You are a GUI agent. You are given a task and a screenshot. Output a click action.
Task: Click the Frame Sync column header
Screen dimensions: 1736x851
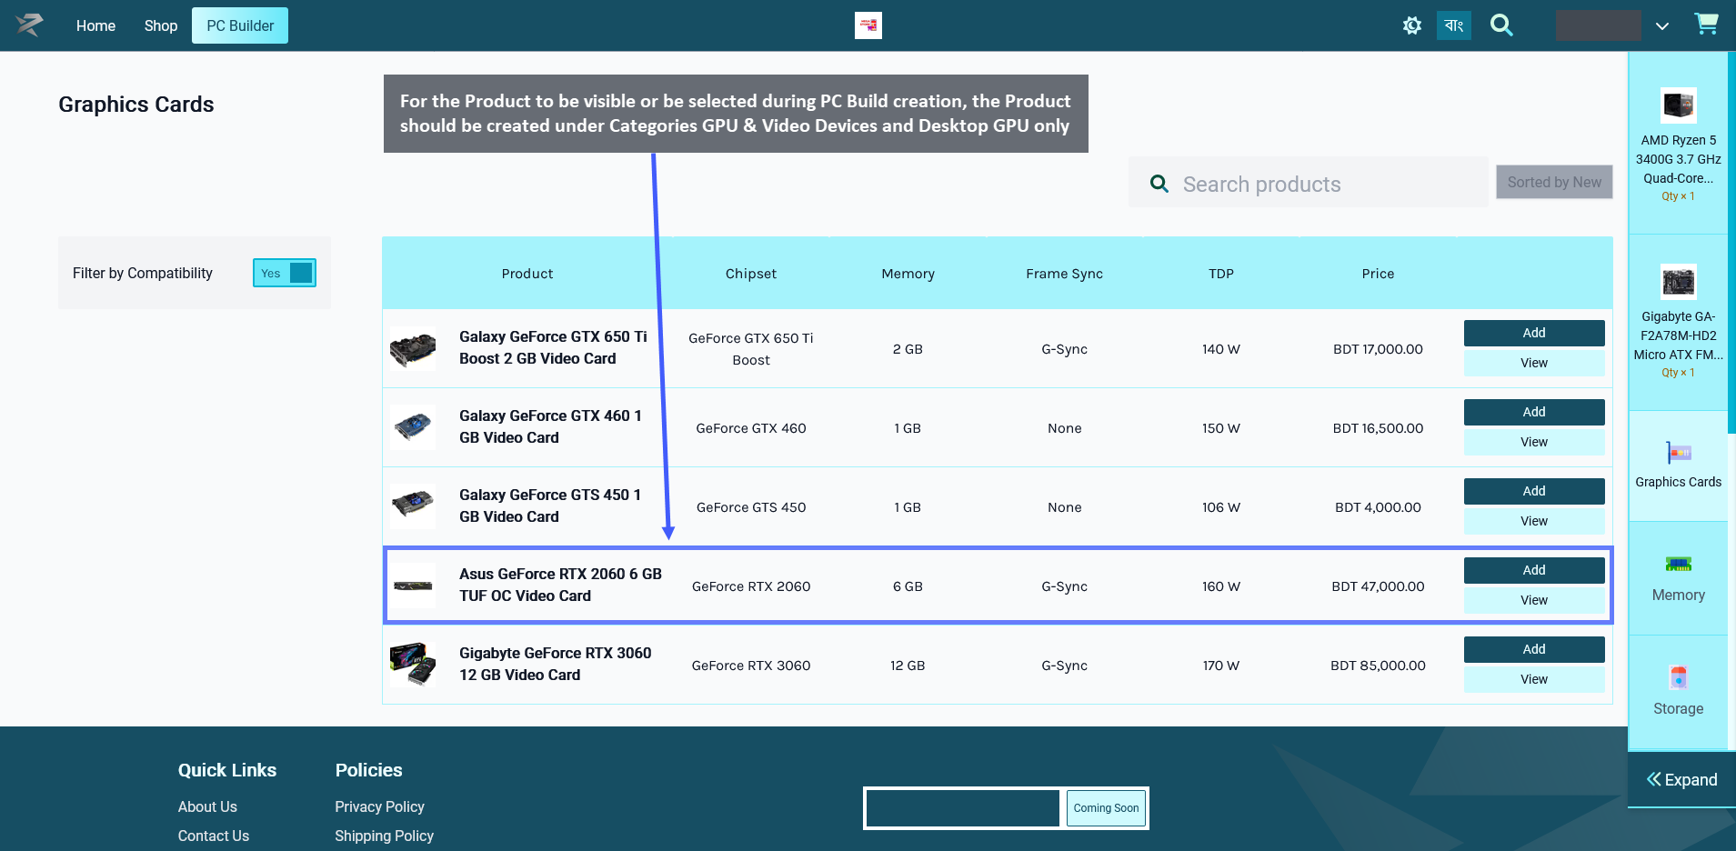click(x=1064, y=274)
